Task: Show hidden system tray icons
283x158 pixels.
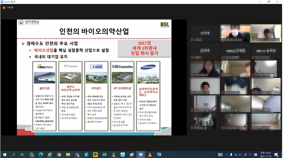Action: 227,155
